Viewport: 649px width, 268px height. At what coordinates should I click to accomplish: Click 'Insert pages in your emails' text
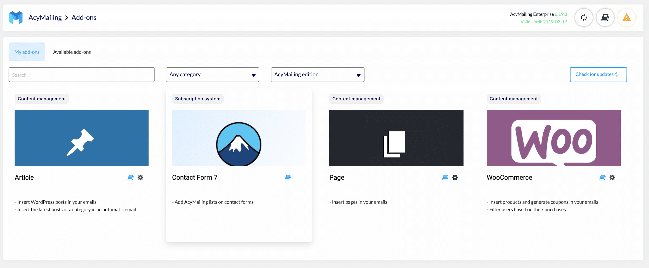click(x=358, y=202)
